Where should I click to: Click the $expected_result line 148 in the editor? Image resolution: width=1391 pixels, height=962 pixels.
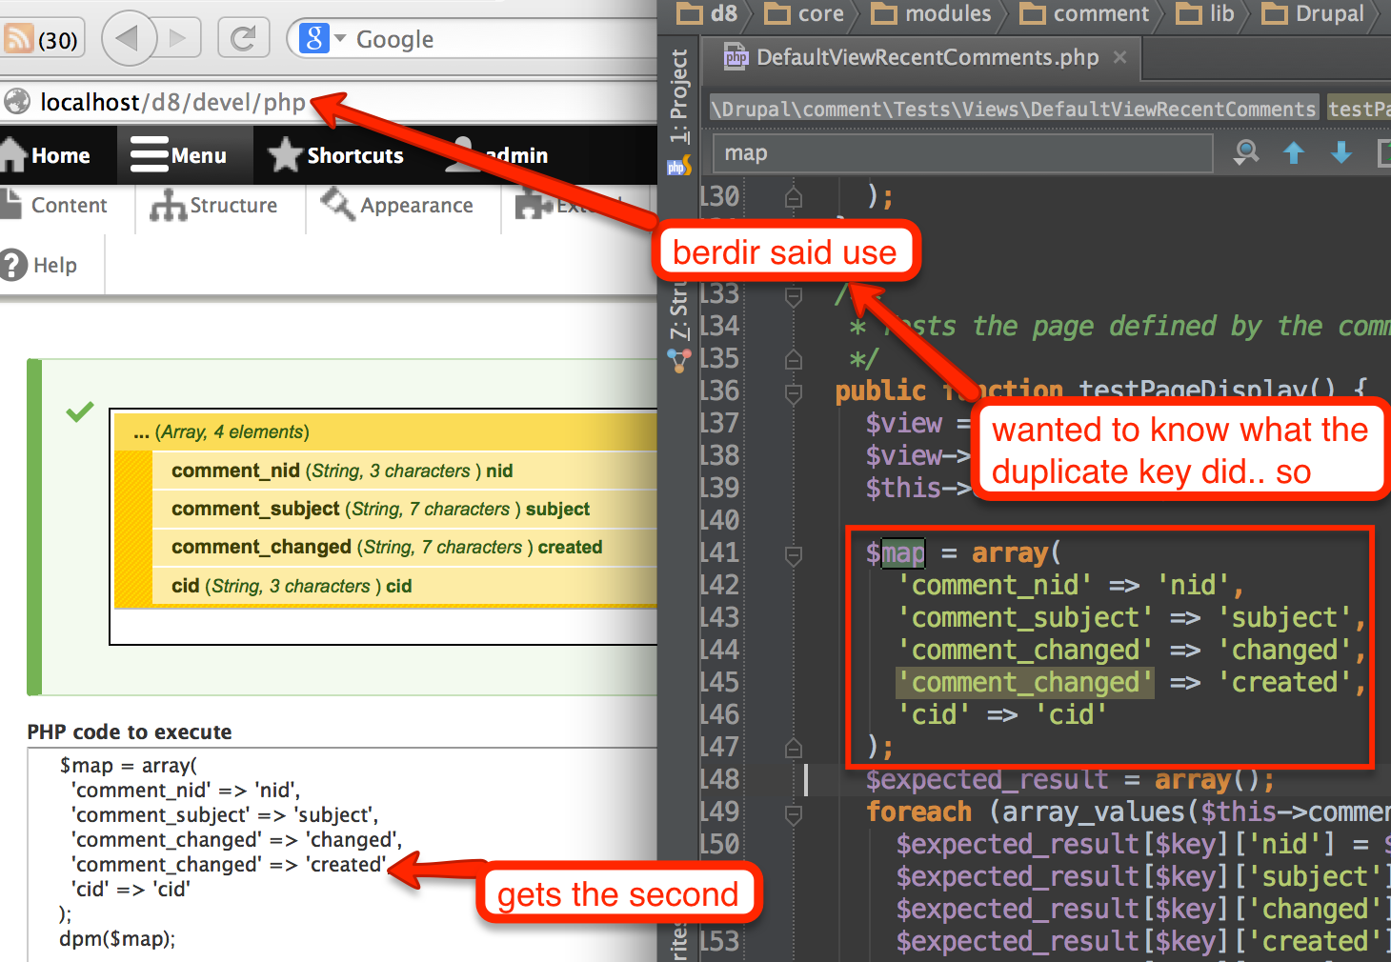(1069, 779)
